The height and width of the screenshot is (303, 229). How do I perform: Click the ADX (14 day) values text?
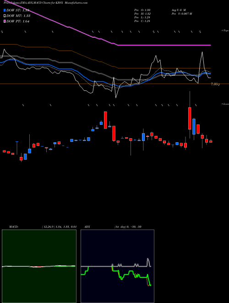click(128, 227)
